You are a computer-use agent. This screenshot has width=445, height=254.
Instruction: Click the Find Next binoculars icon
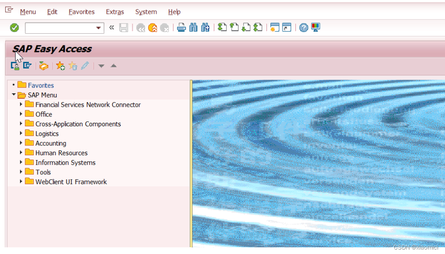coord(205,28)
